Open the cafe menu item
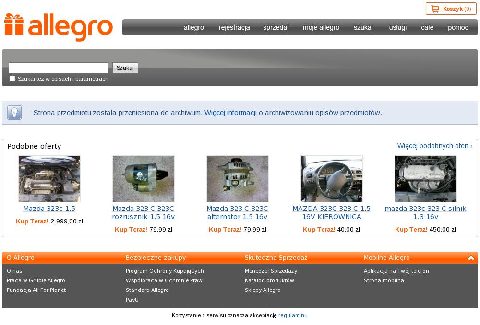The width and height of the screenshot is (480, 325). point(427,27)
